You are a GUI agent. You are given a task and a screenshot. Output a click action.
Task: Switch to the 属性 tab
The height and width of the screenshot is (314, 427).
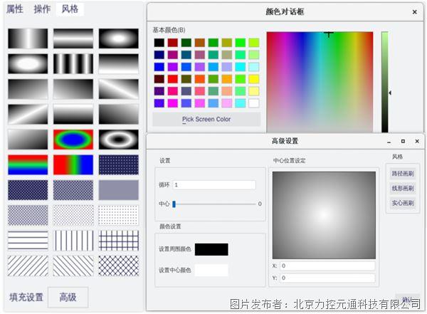point(15,9)
